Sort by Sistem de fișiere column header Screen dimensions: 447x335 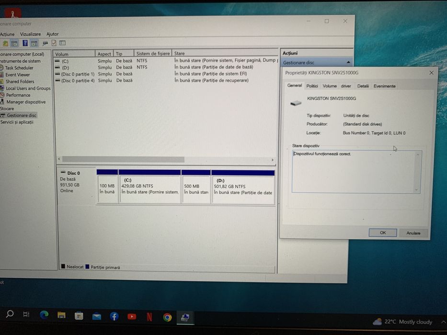click(153, 53)
